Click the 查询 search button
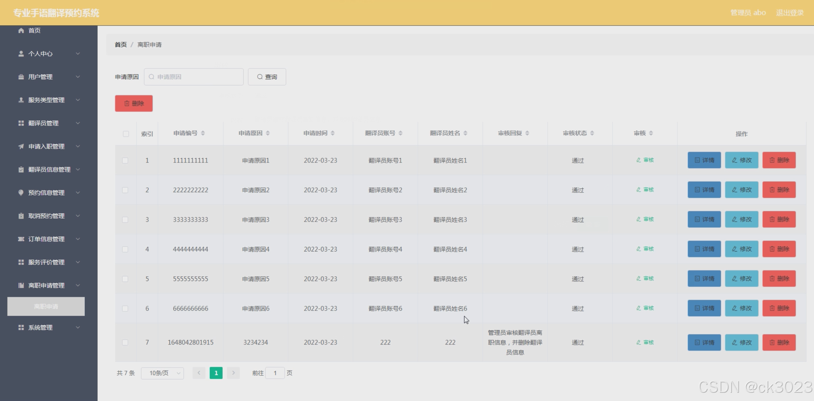Viewport: 814px width, 401px height. (267, 77)
